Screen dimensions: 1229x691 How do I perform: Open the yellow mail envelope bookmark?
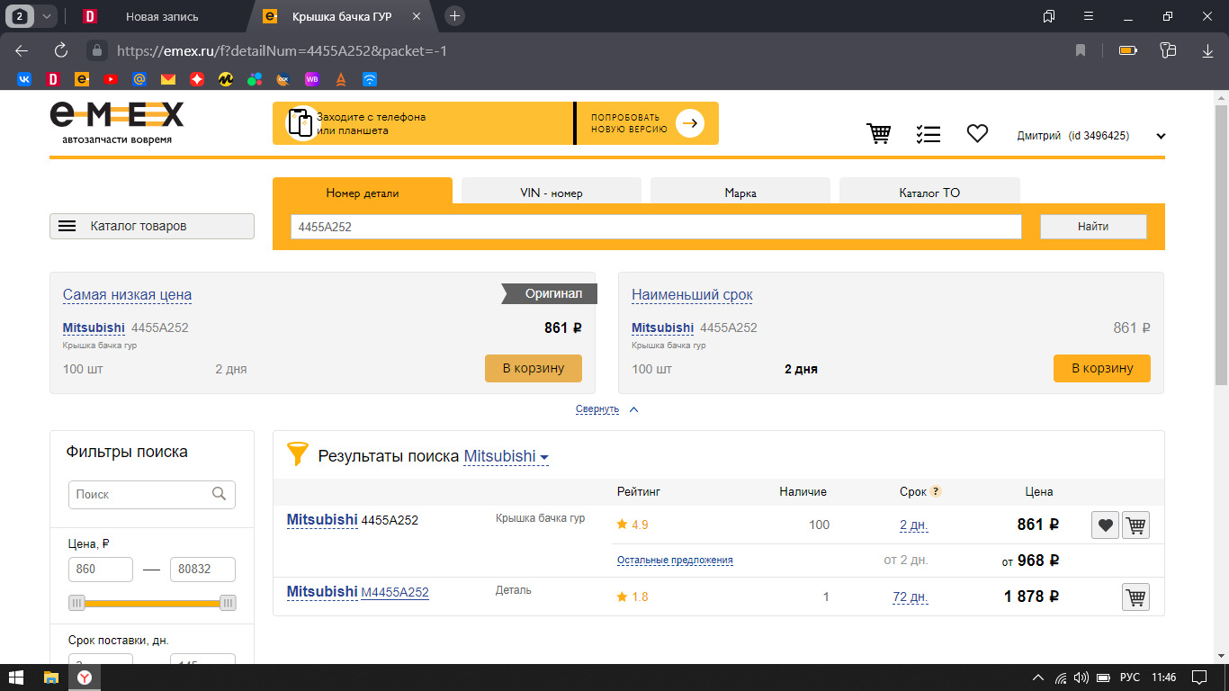click(x=168, y=79)
